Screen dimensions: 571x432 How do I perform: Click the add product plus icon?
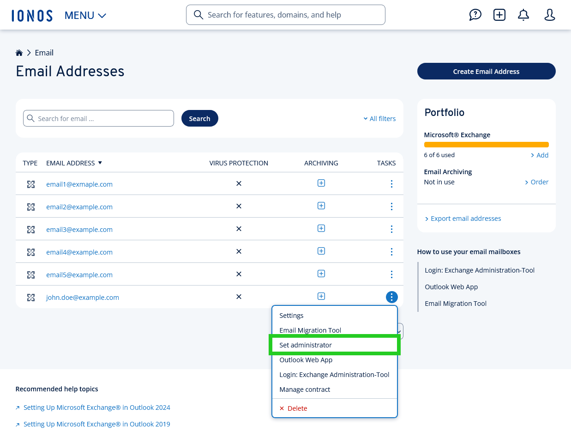[499, 15]
